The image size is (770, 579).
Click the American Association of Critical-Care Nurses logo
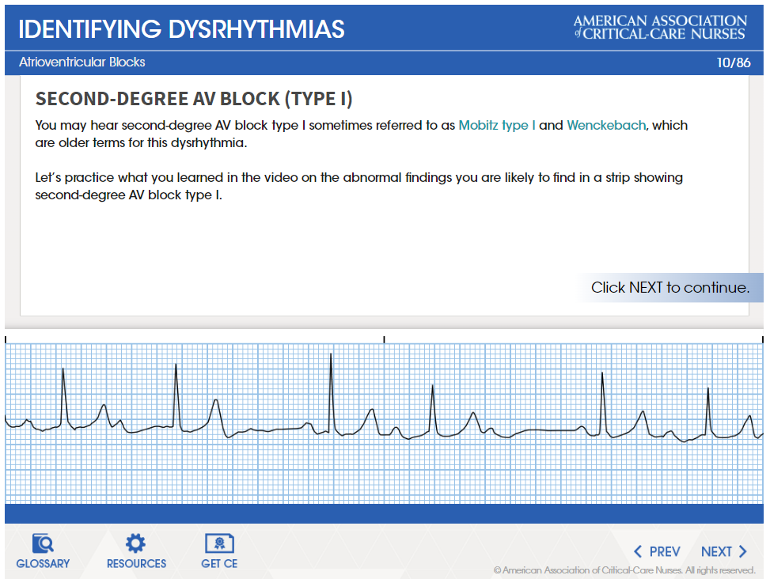click(x=659, y=27)
